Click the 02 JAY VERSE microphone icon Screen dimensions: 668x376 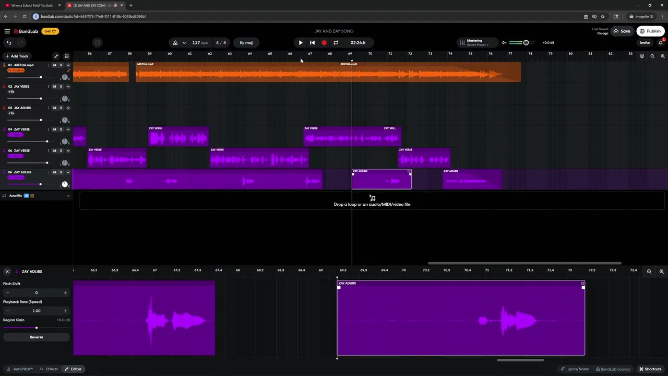4,87
